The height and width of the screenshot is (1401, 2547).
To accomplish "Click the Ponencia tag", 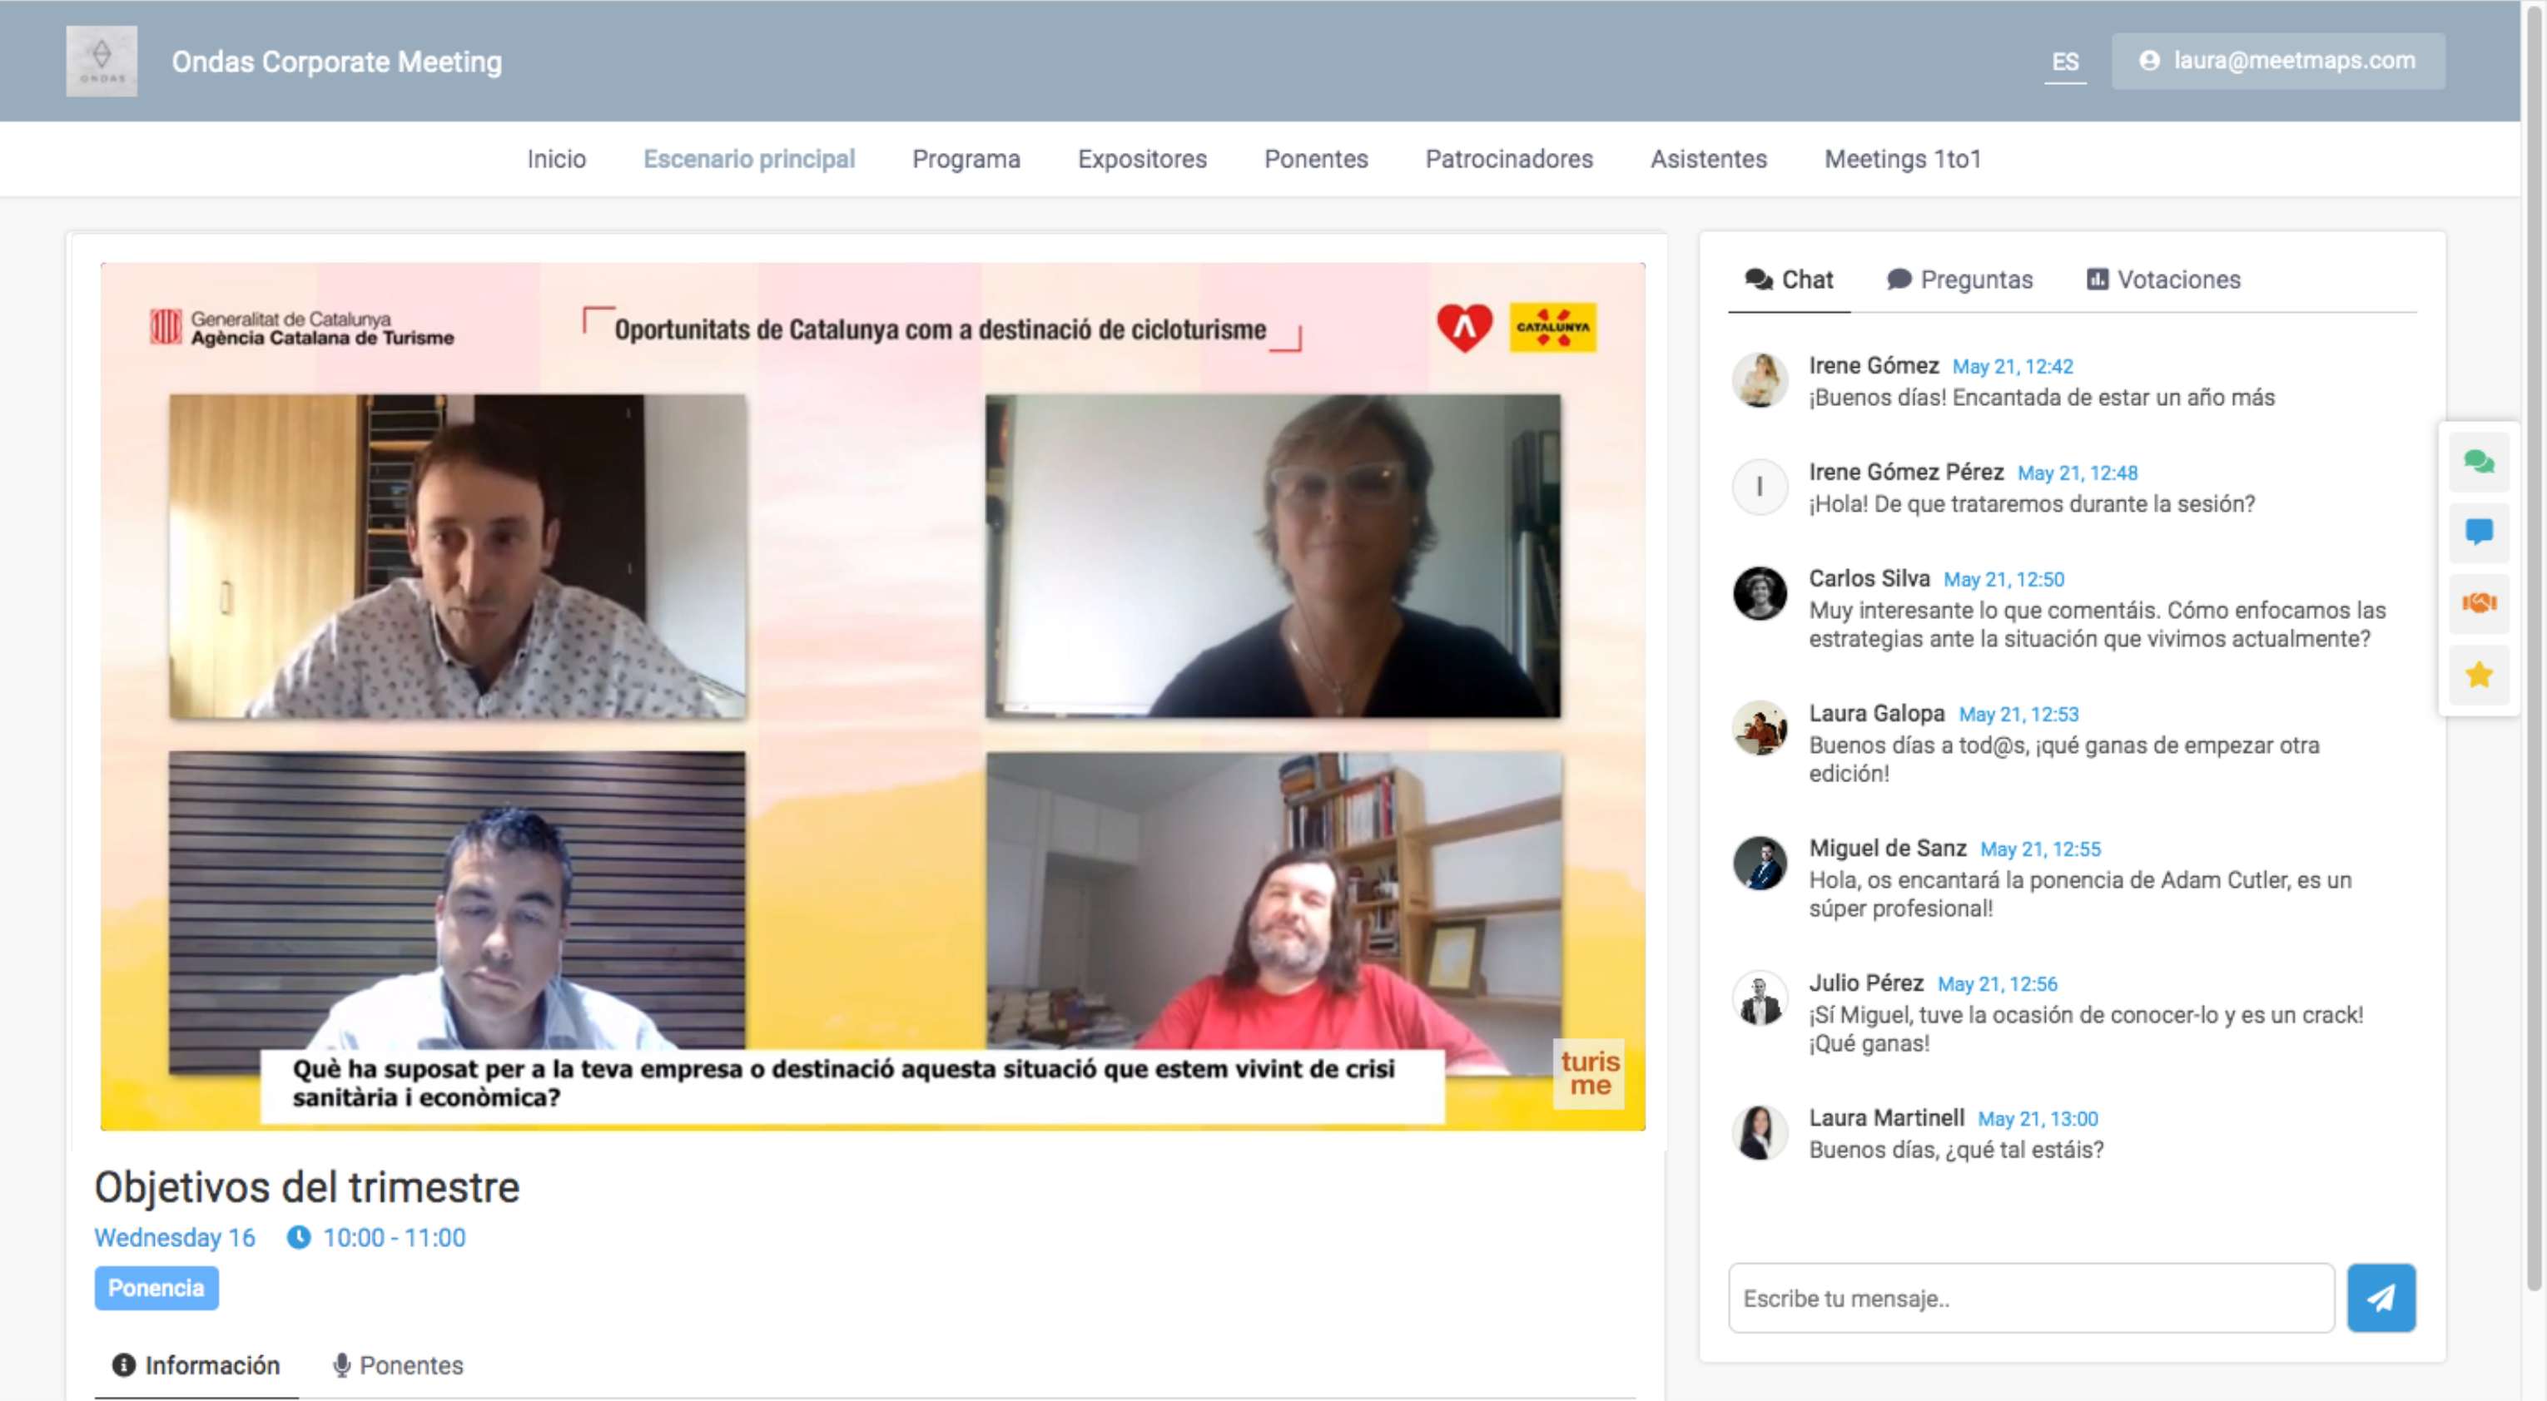I will pyautogui.click(x=156, y=1287).
